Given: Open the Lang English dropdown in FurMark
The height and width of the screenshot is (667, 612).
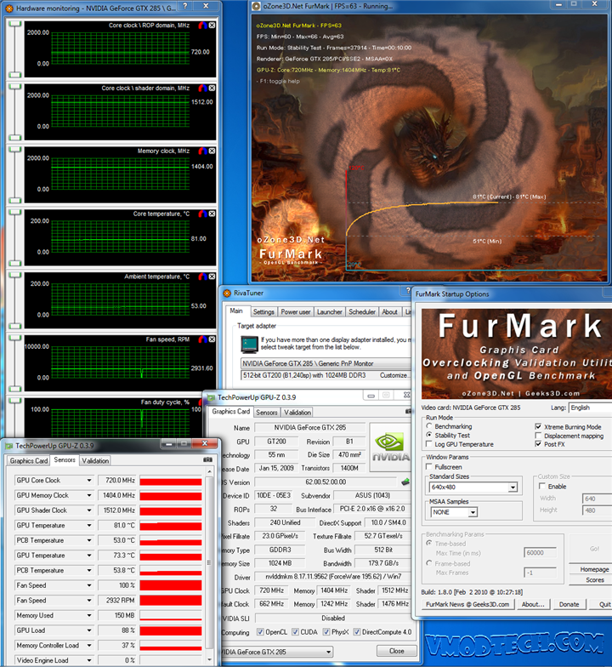Looking at the screenshot, I should tap(590, 408).
